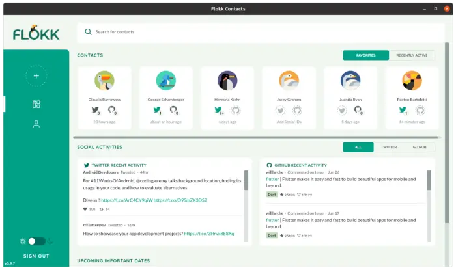Click Juanita Ryan's Twitter icon
This screenshot has width=456, height=270.
pyautogui.click(x=342, y=111)
